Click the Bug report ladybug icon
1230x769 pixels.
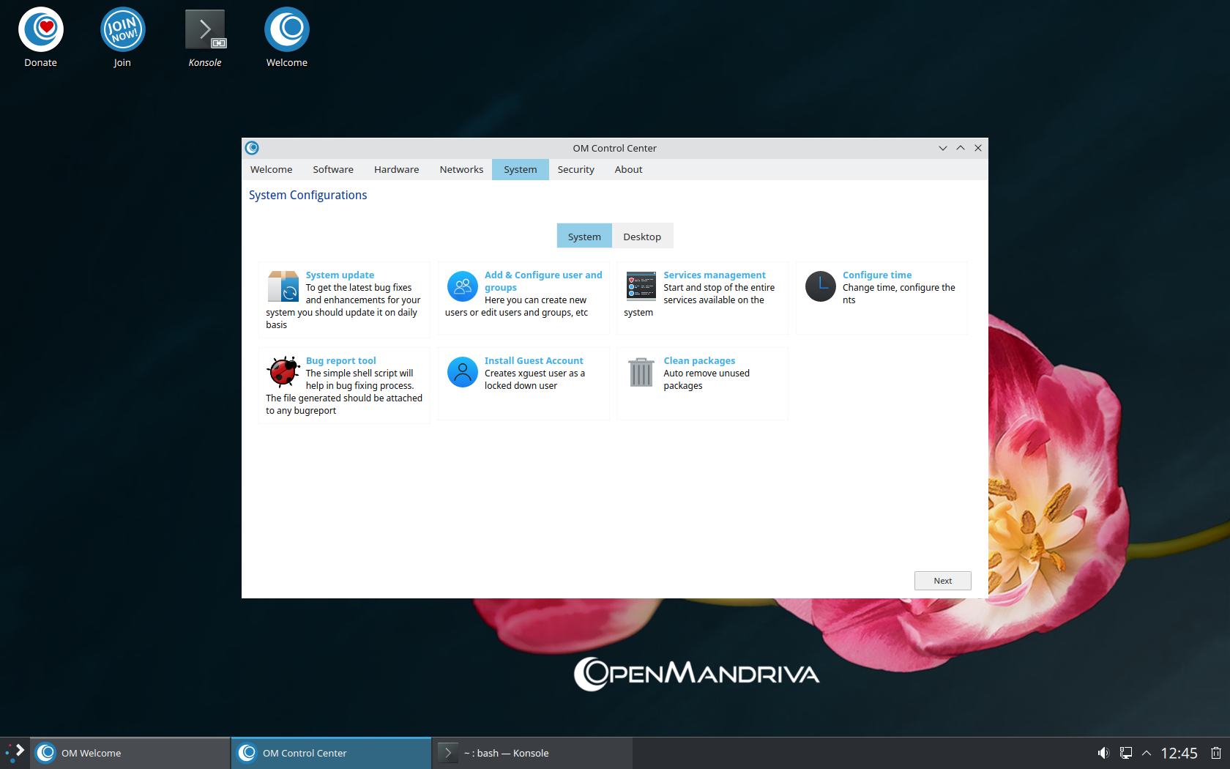283,372
